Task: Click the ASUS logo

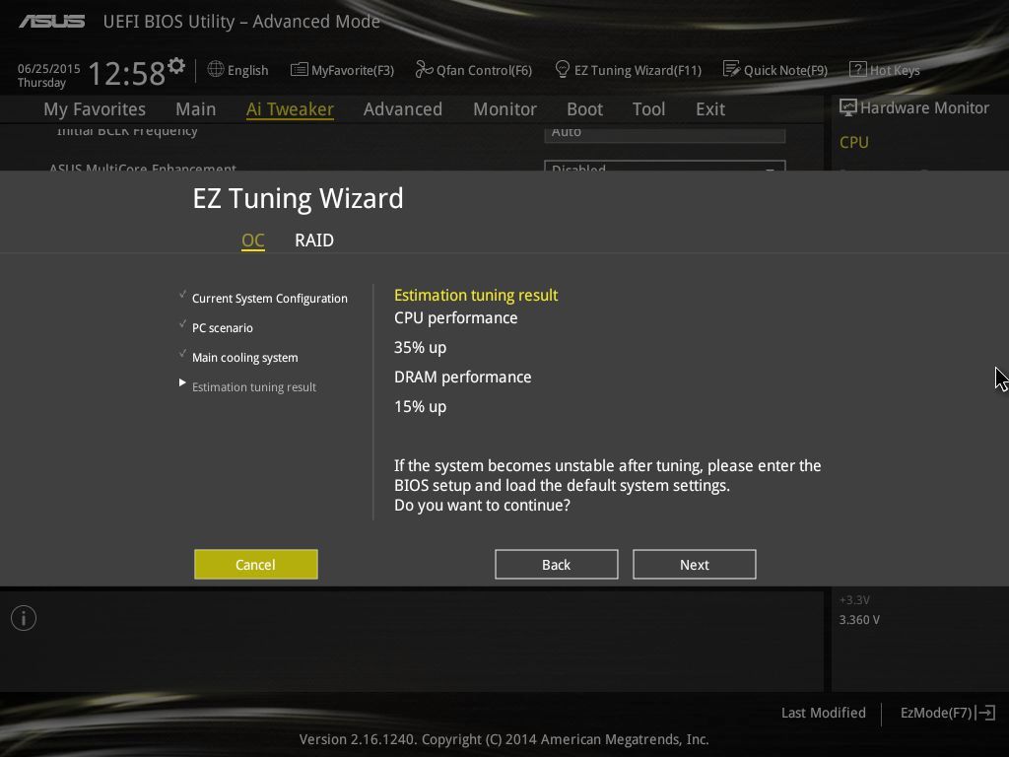Action: tap(51, 22)
